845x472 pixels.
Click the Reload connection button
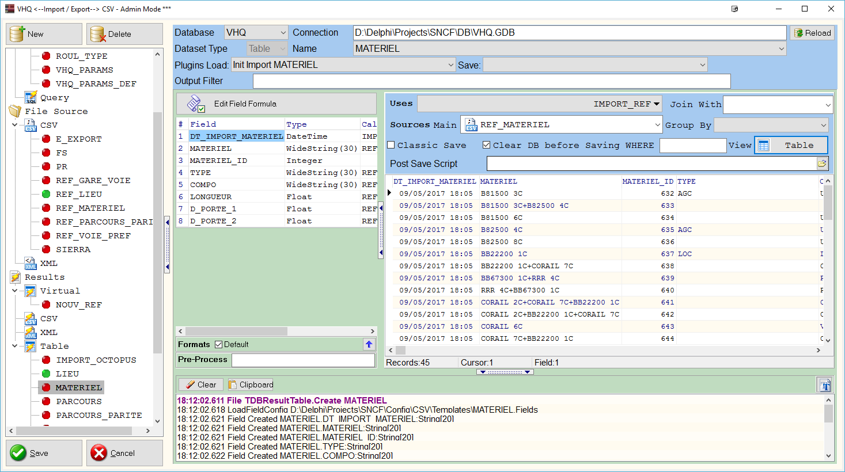point(812,33)
